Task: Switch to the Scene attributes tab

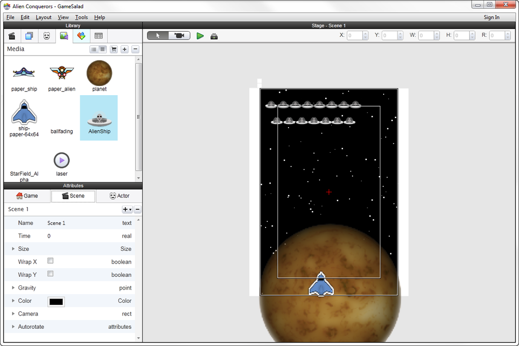Action: pyautogui.click(x=73, y=196)
